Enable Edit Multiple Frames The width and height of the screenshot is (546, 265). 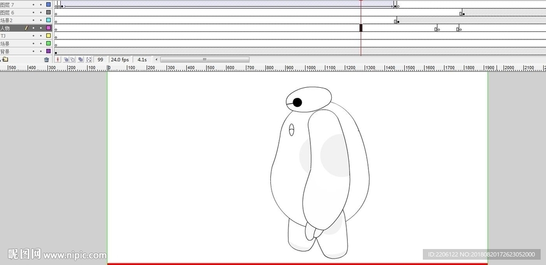[x=81, y=60]
